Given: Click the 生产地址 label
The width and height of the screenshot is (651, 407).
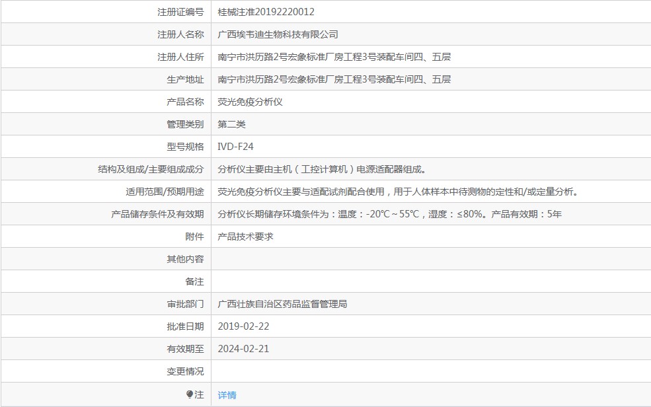Looking at the screenshot, I should 185,79.
